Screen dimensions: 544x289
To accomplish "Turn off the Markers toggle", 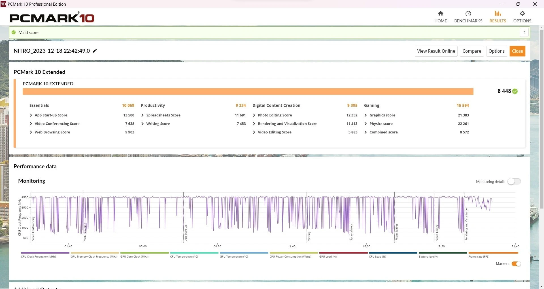I will pos(516,264).
